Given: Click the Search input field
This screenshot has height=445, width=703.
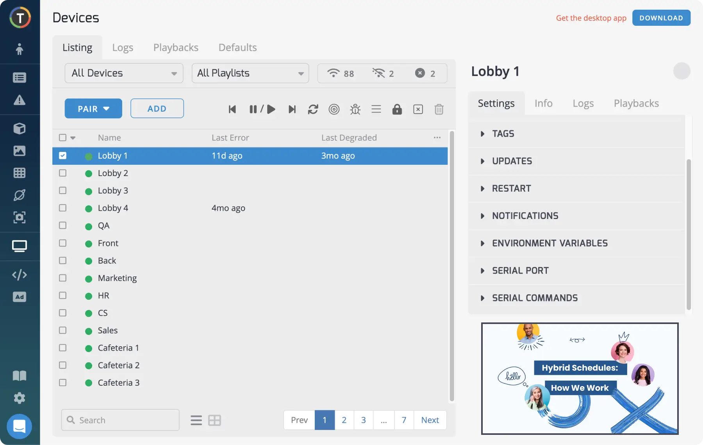Looking at the screenshot, I should (x=125, y=420).
